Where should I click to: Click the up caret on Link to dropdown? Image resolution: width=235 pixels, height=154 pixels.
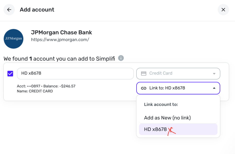pyautogui.click(x=214, y=88)
